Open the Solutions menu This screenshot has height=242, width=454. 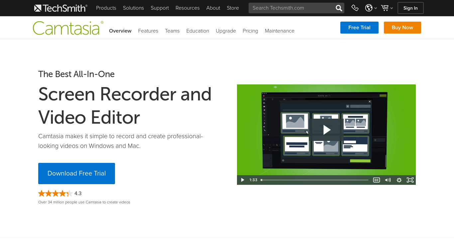click(x=133, y=8)
